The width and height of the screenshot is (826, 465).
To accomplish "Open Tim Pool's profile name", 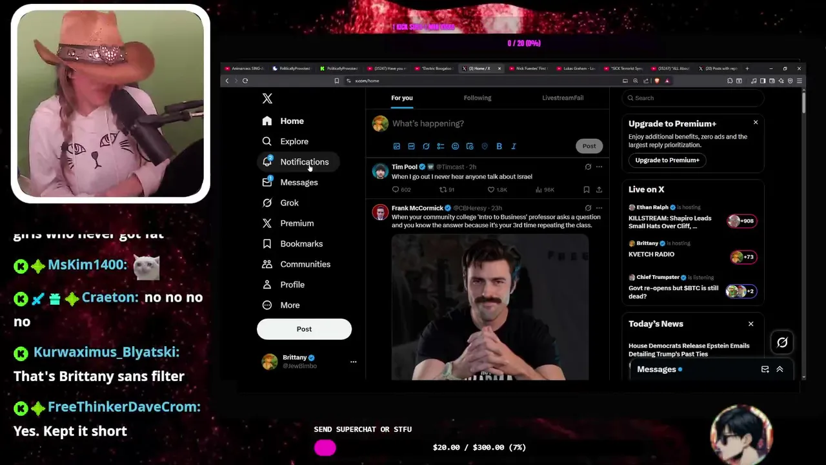I will [405, 167].
